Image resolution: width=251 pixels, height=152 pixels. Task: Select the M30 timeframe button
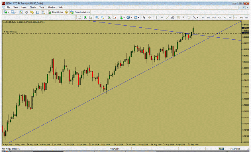[219, 17]
